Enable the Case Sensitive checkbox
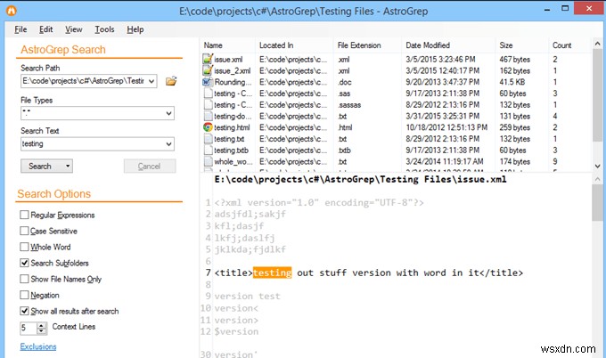Viewport: 606px width, 358px height. 24,231
